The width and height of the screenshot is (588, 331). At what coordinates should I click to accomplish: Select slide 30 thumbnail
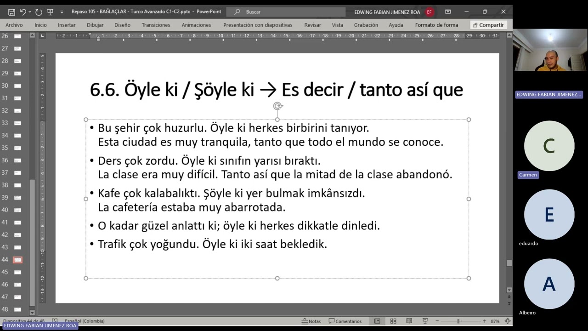click(17, 86)
